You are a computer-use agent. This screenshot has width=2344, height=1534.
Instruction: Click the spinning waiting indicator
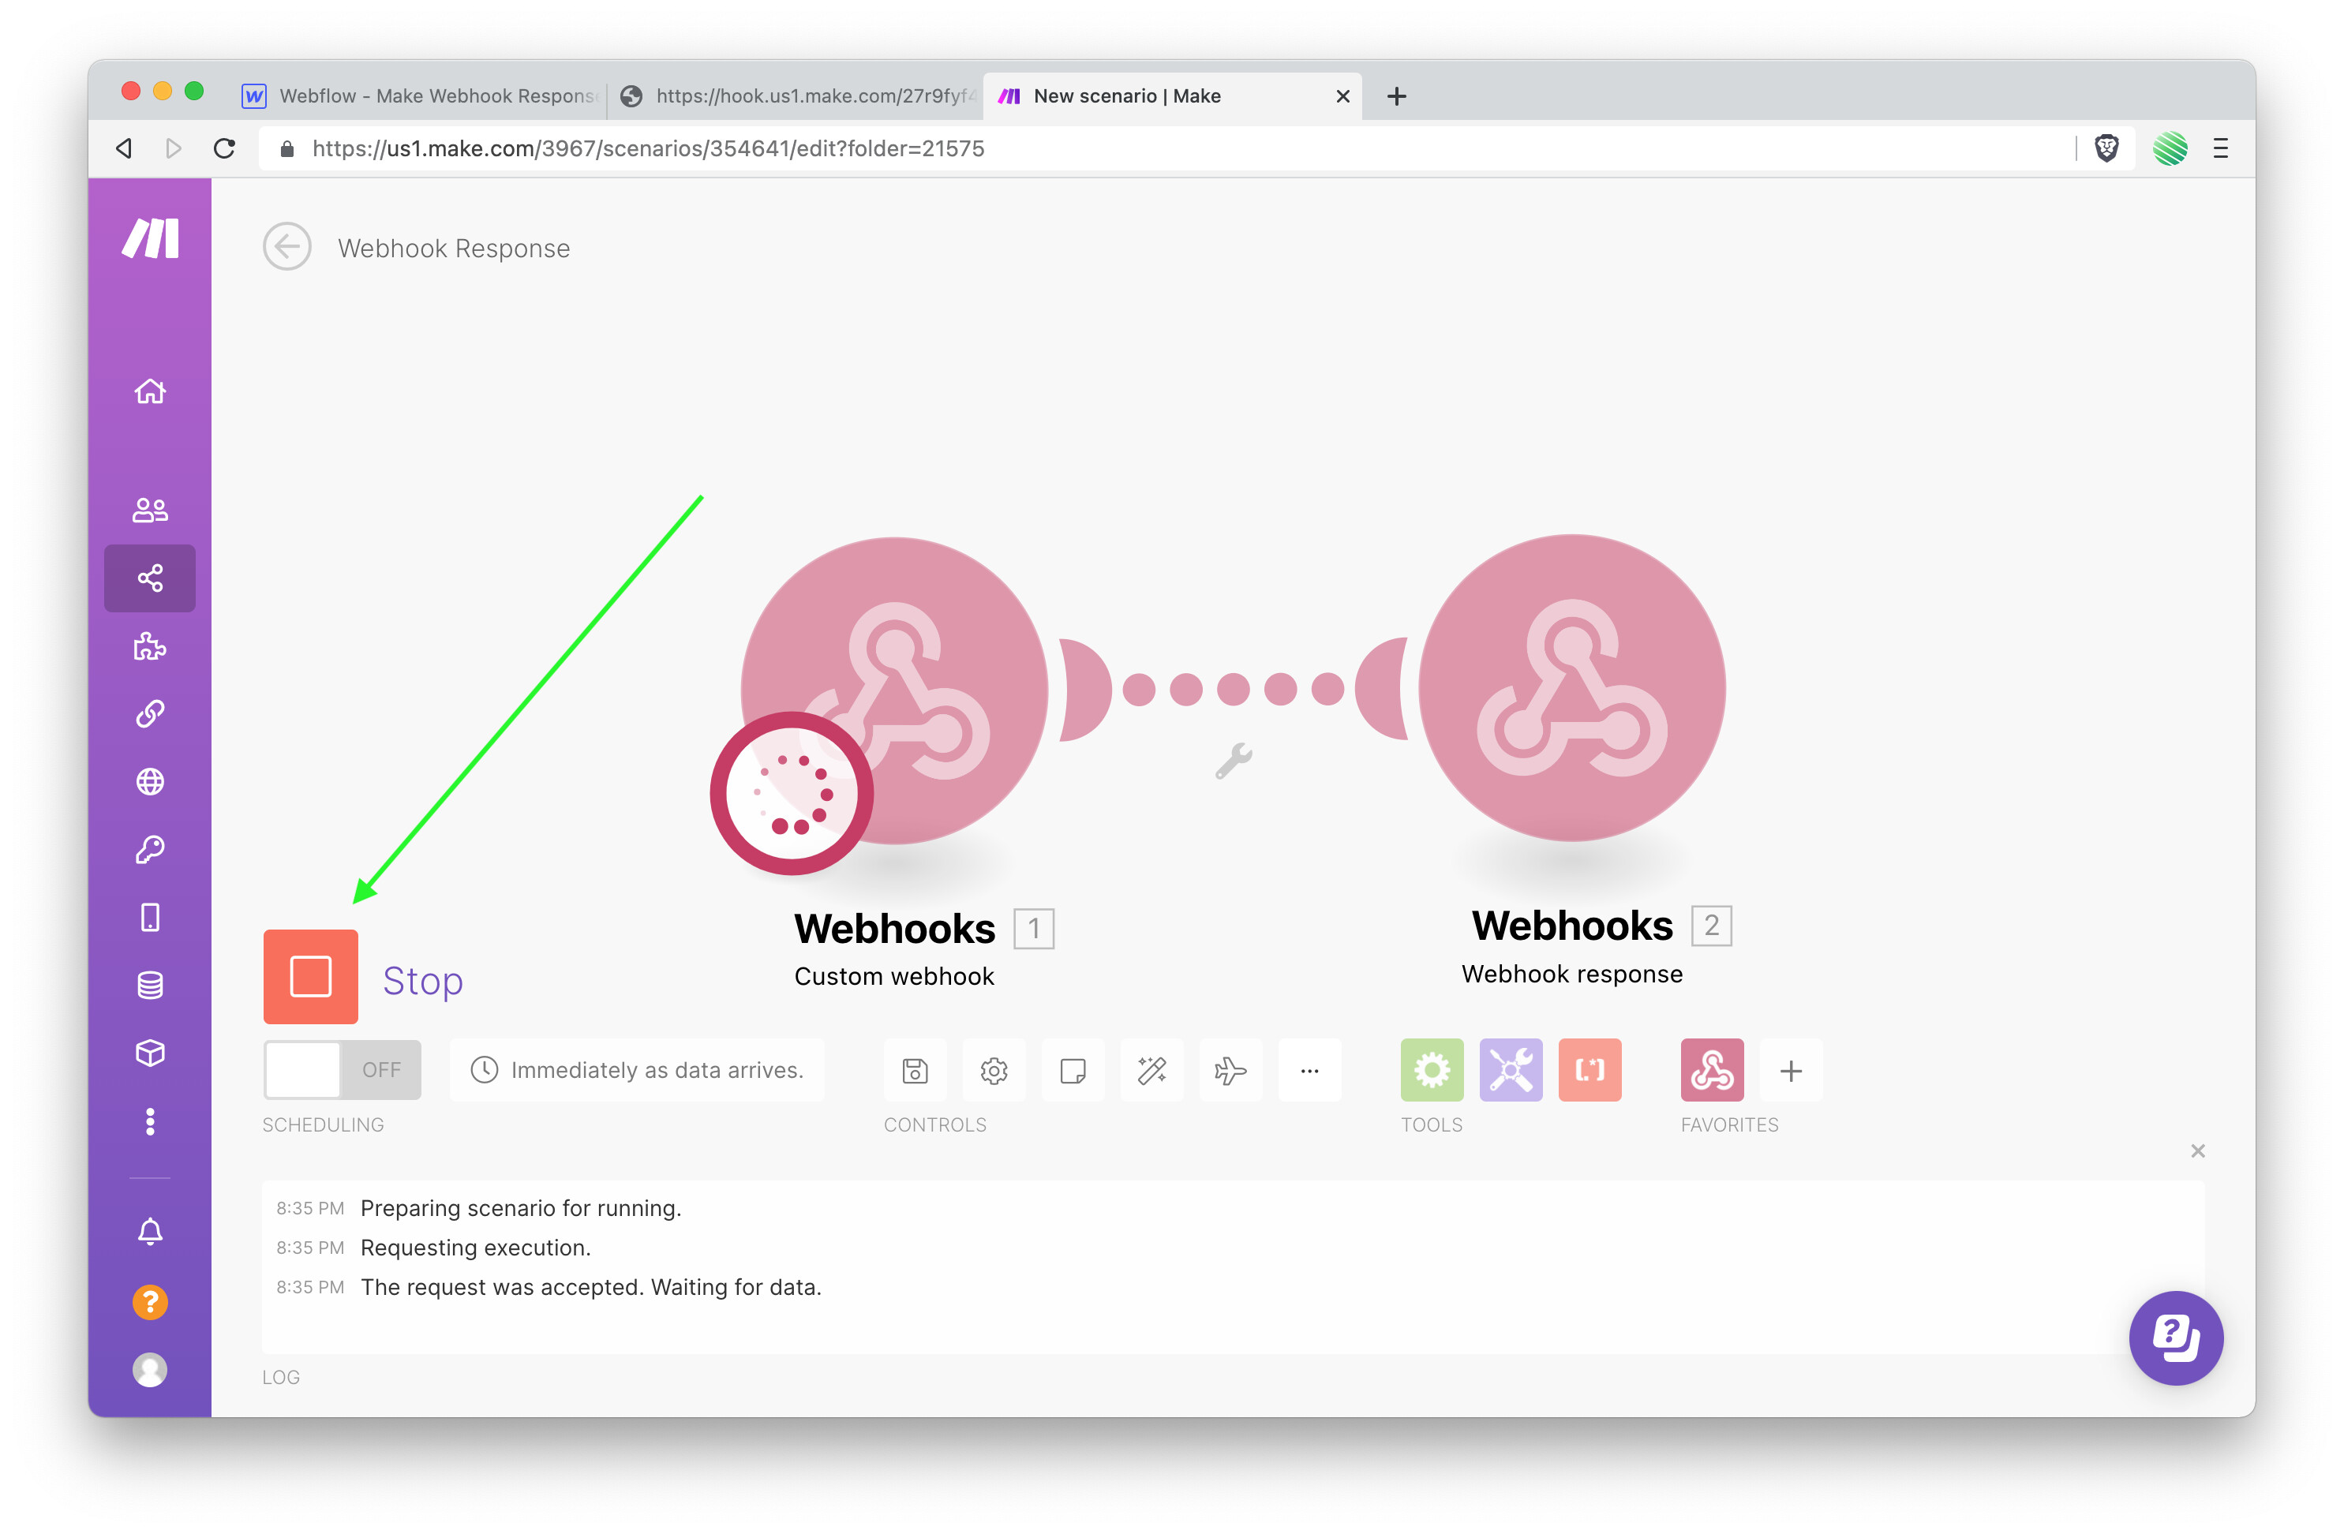coord(792,792)
